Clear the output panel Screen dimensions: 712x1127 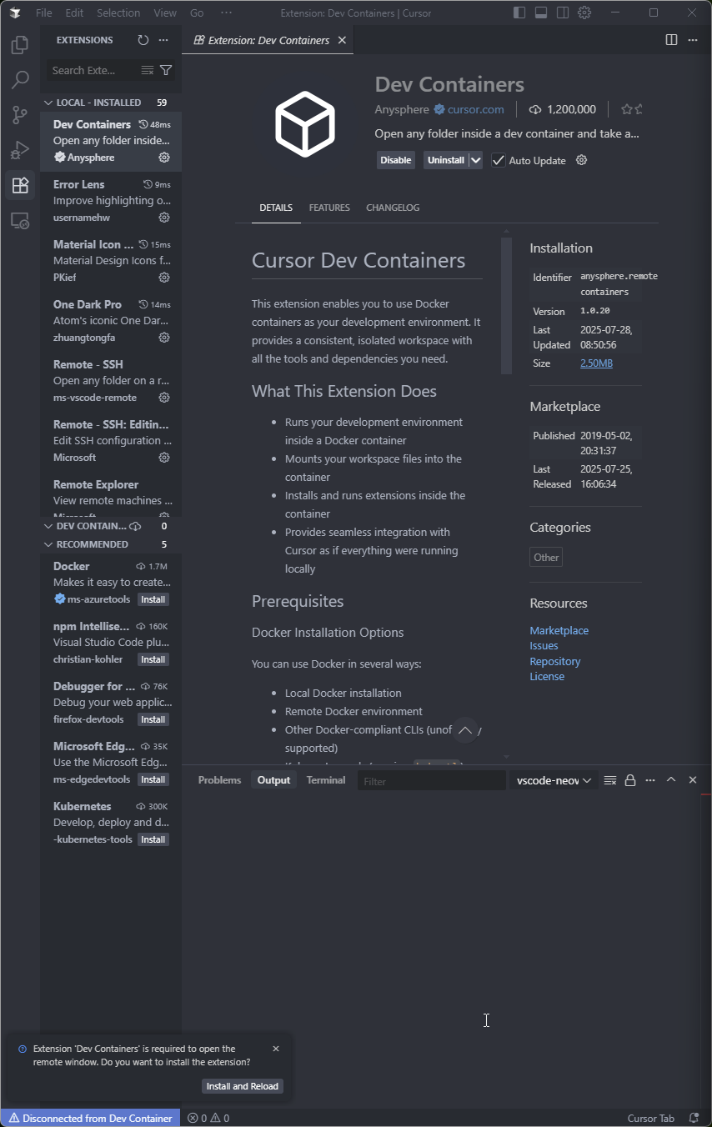pos(610,780)
